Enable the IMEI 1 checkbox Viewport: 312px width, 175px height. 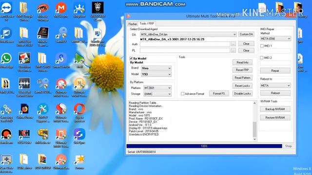point(262,46)
